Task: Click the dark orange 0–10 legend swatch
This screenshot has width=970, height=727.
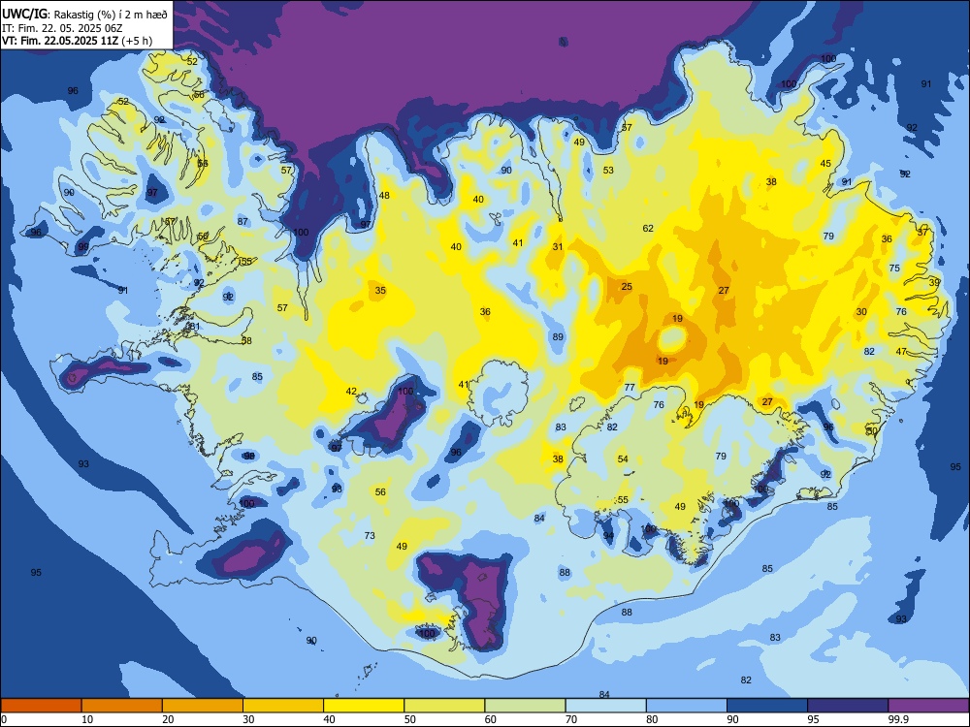Action: 41,706
